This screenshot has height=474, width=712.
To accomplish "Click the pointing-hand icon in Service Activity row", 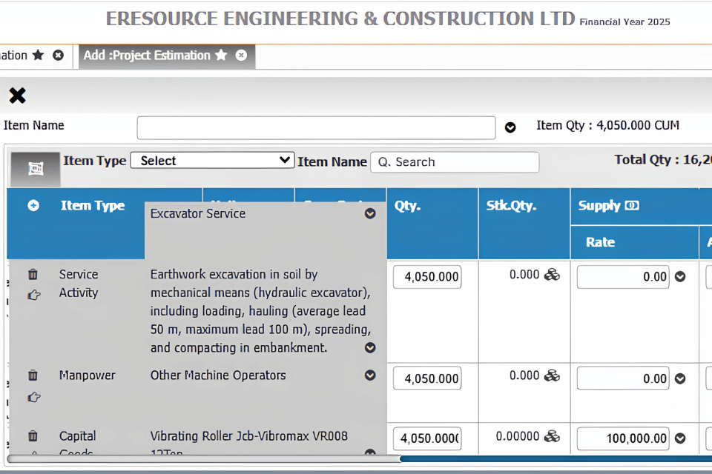I will point(33,295).
